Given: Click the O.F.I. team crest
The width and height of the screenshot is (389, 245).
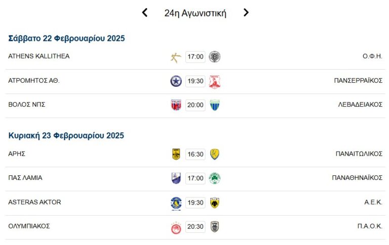Looking at the screenshot, I should point(215,57).
